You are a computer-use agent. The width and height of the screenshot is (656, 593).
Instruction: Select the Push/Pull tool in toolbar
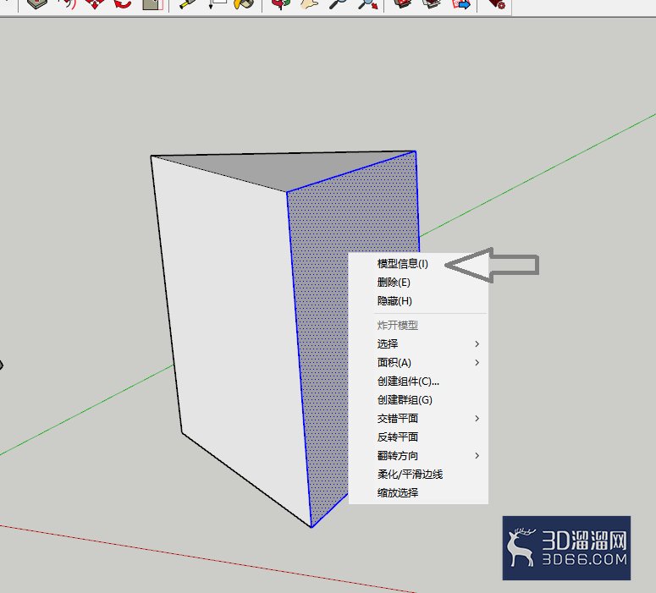pyautogui.click(x=36, y=3)
